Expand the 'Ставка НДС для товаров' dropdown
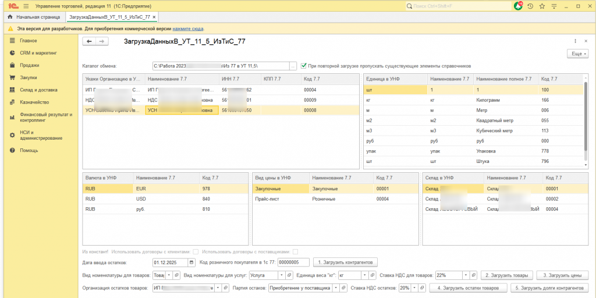This screenshot has height=298, width=596. (x=466, y=275)
